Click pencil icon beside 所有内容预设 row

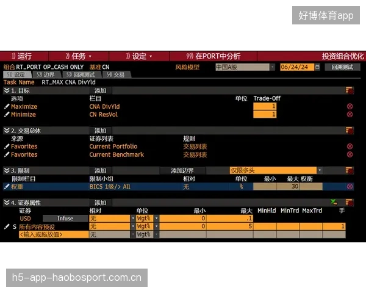7,226
